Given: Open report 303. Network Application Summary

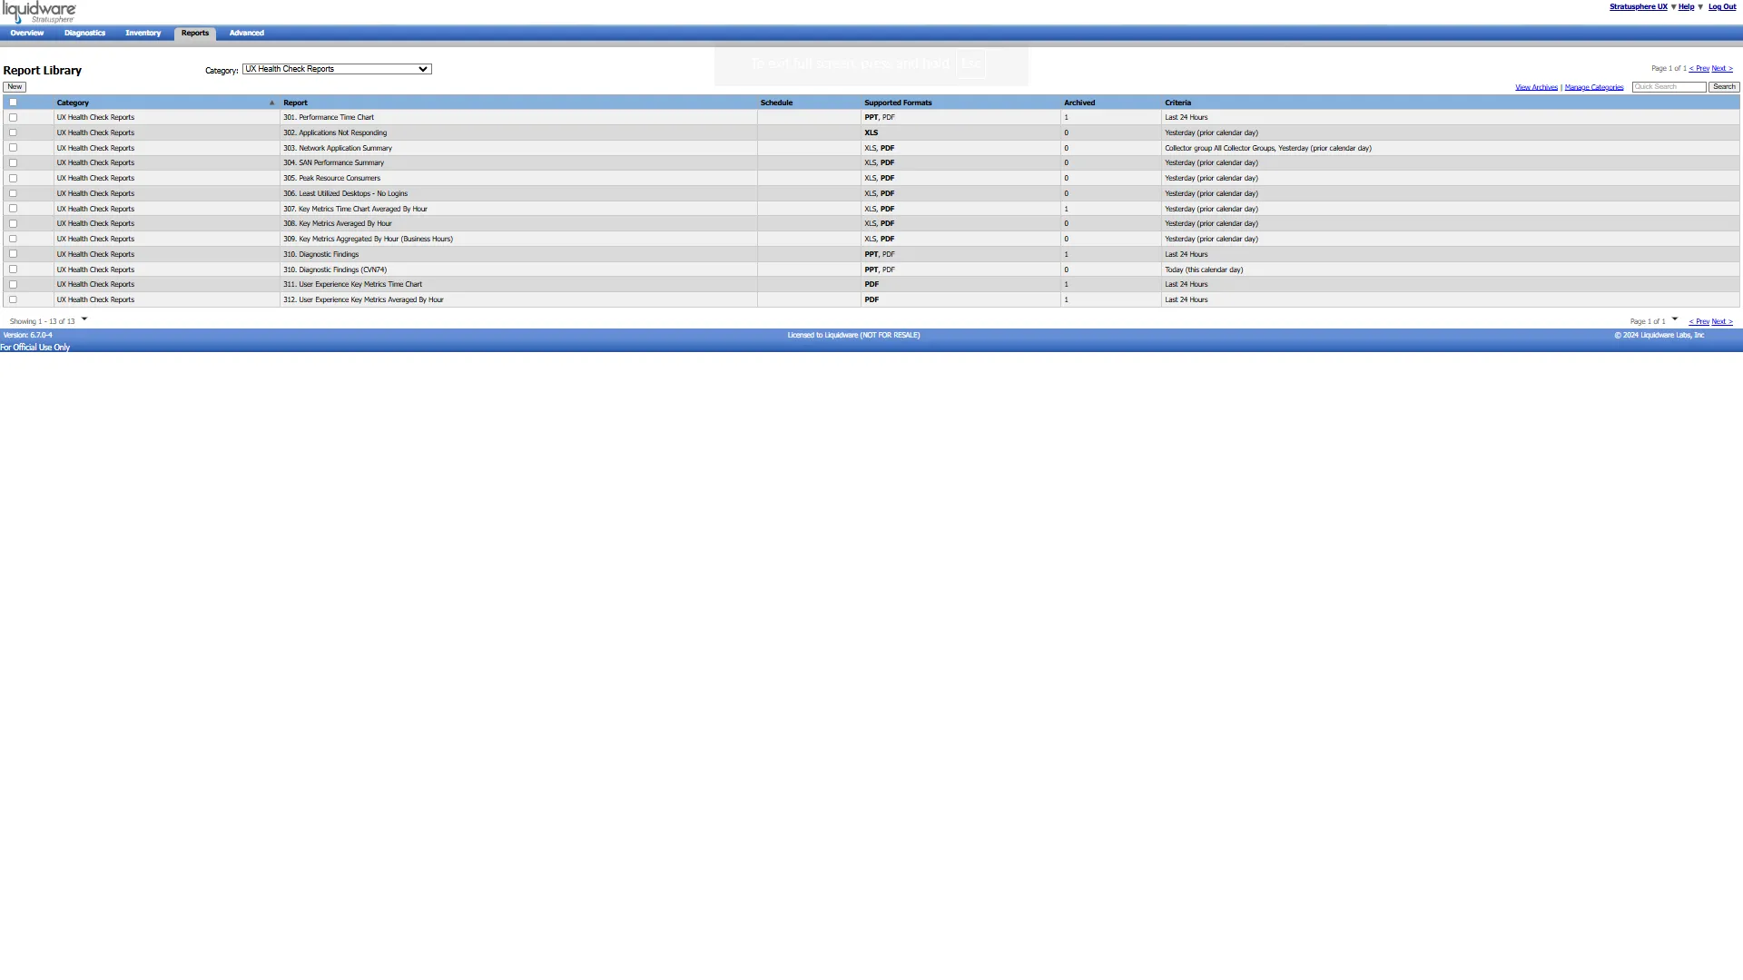Looking at the screenshot, I should click(x=338, y=148).
